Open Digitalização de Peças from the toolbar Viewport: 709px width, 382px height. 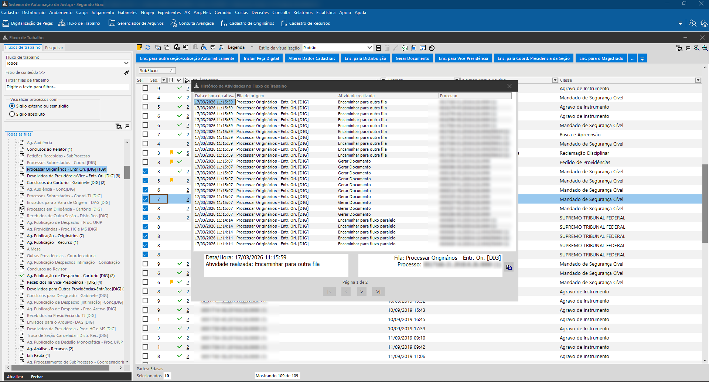click(28, 23)
